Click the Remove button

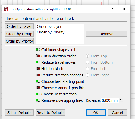[107, 34]
